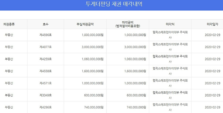Click 부실채권금액 600,000,000원 in 제3349호 row
The image size is (223, 113).
[x=94, y=95]
